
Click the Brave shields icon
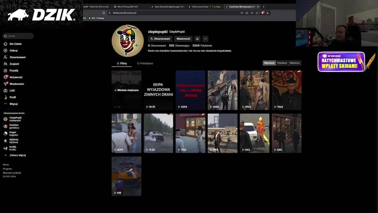coord(263,13)
